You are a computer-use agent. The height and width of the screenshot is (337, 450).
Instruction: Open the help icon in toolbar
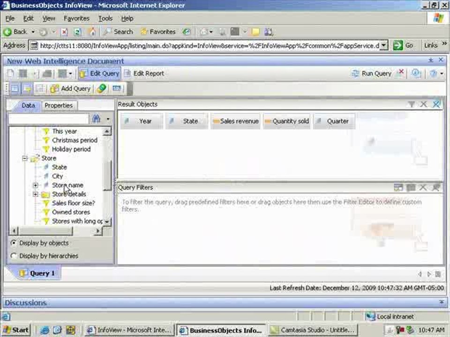433,73
